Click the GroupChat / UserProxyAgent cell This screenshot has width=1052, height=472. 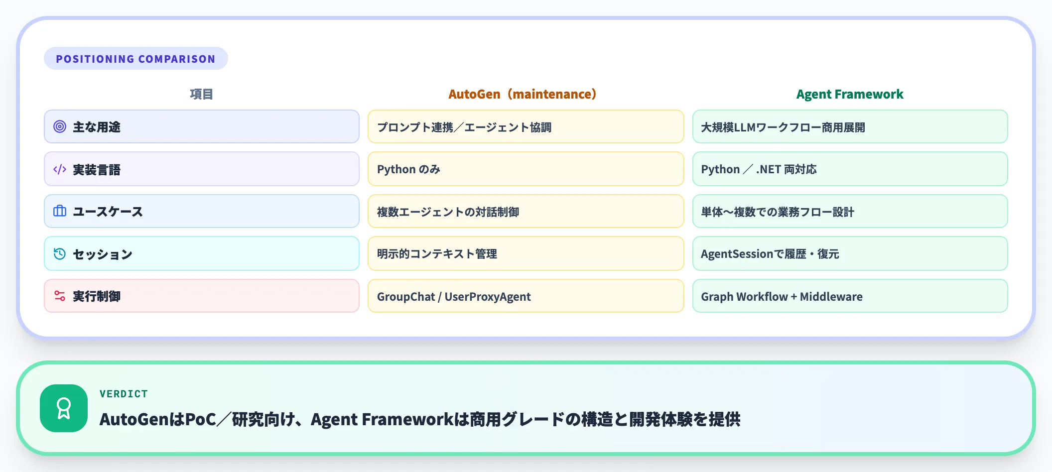tap(526, 296)
